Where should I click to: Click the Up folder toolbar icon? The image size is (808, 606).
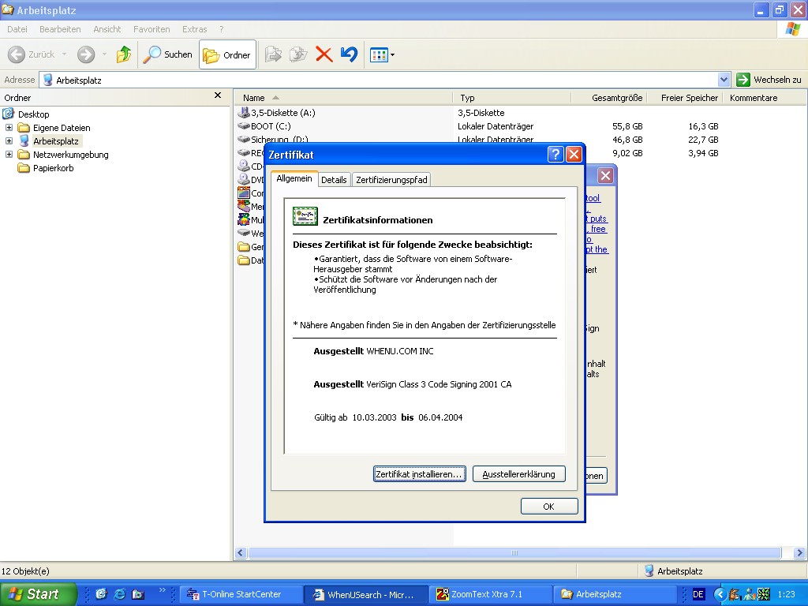[124, 54]
